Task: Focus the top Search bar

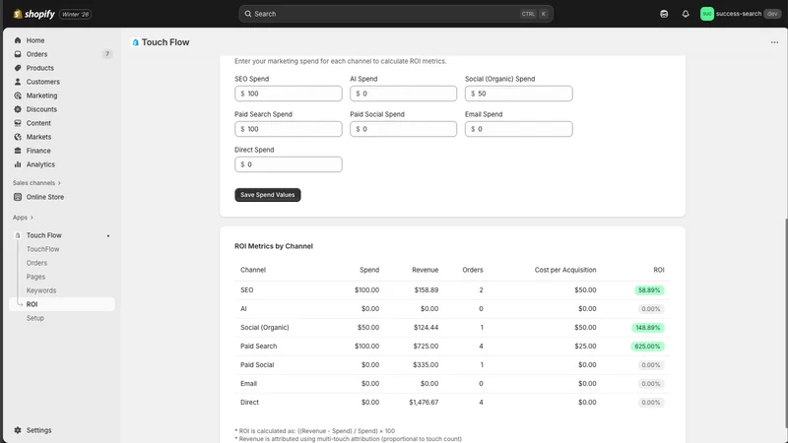Action: [396, 14]
